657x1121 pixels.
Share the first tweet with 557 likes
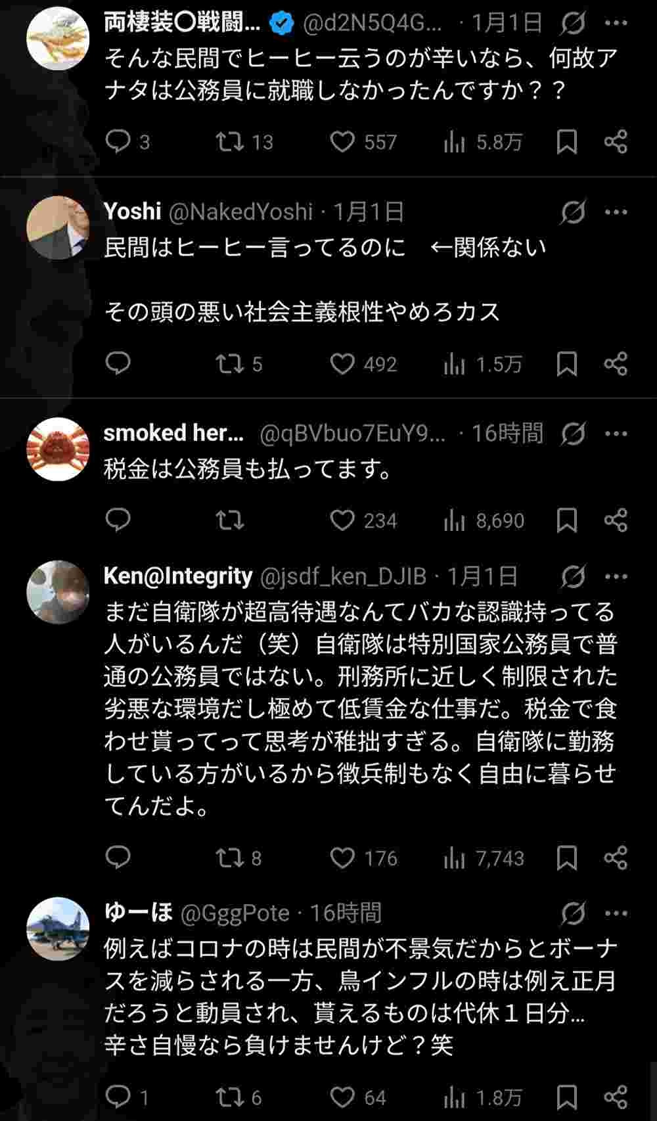pos(616,142)
